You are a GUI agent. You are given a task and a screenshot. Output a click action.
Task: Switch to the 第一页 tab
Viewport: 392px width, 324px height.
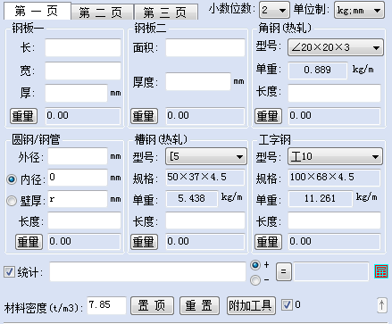[38, 11]
